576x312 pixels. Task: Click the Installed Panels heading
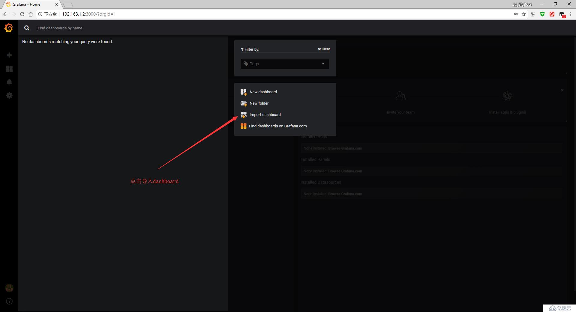click(315, 159)
